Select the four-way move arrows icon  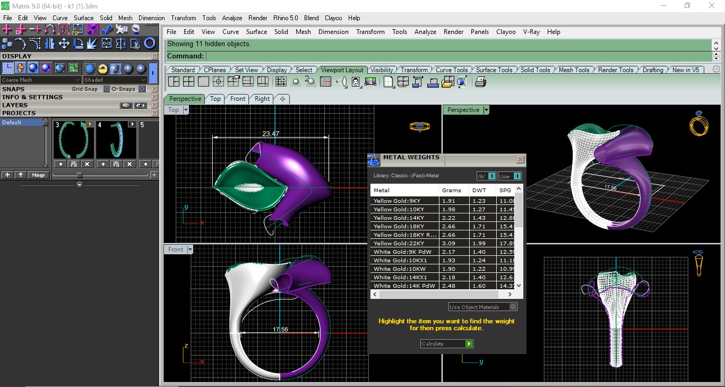[x=64, y=43]
